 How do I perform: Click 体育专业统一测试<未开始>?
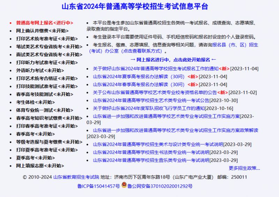click(45, 110)
